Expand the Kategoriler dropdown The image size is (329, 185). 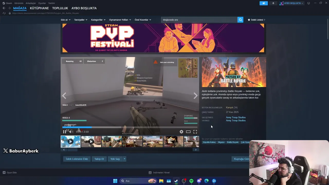coord(98,20)
